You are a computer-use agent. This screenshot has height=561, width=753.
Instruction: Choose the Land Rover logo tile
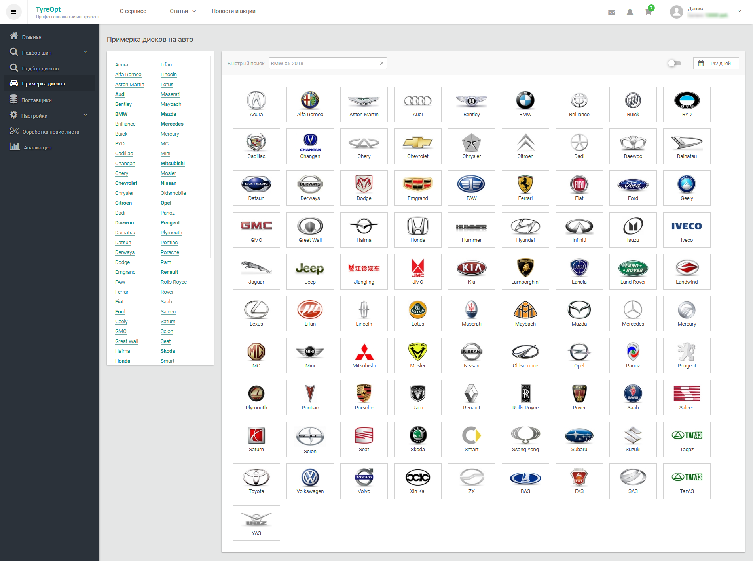[x=633, y=272]
